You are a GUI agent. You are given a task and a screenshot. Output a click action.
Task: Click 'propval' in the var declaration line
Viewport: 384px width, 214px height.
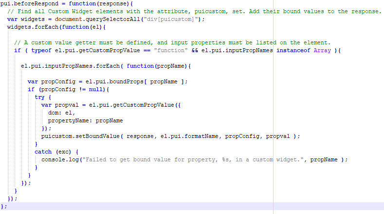click(x=67, y=105)
